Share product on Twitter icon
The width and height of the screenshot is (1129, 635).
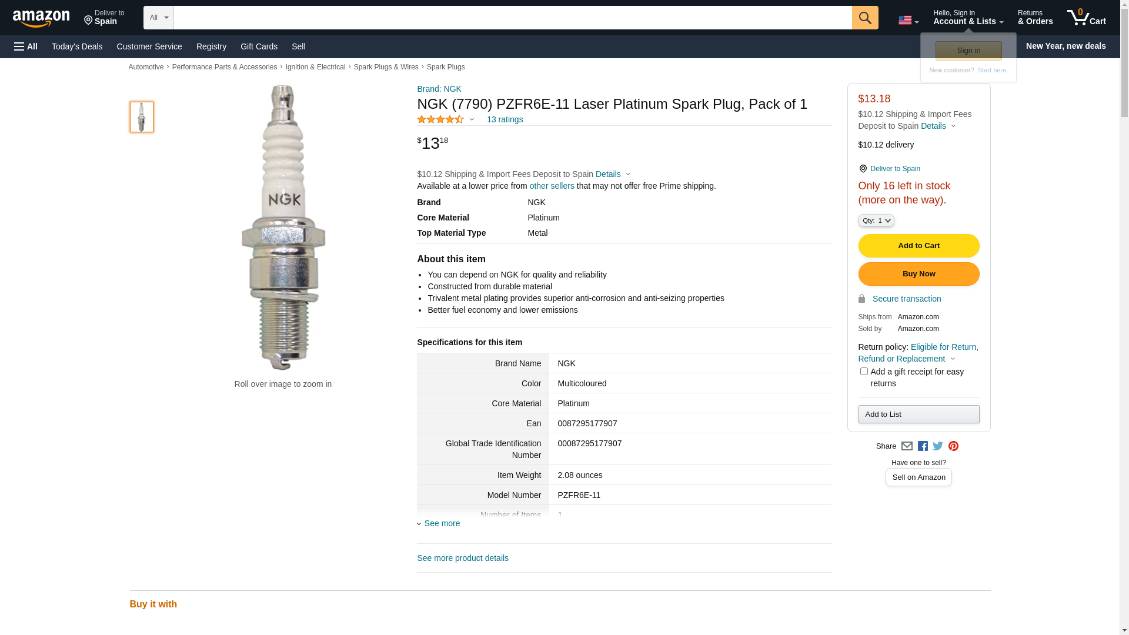(x=938, y=446)
